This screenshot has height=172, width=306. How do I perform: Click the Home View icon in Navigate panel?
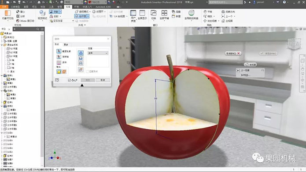[223, 21]
